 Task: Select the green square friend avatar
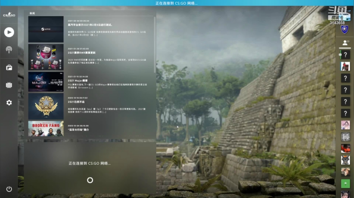pyautogui.click(x=346, y=184)
